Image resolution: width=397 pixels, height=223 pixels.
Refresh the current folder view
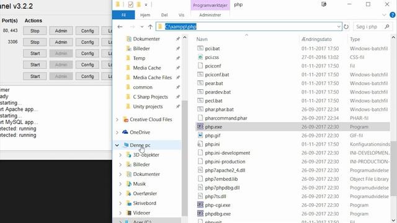click(x=346, y=27)
